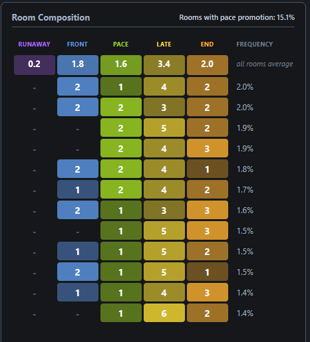Image resolution: width=310 pixels, height=342 pixels.
Task: Select the purple 0.2 runaway average cell
Action: (x=35, y=65)
